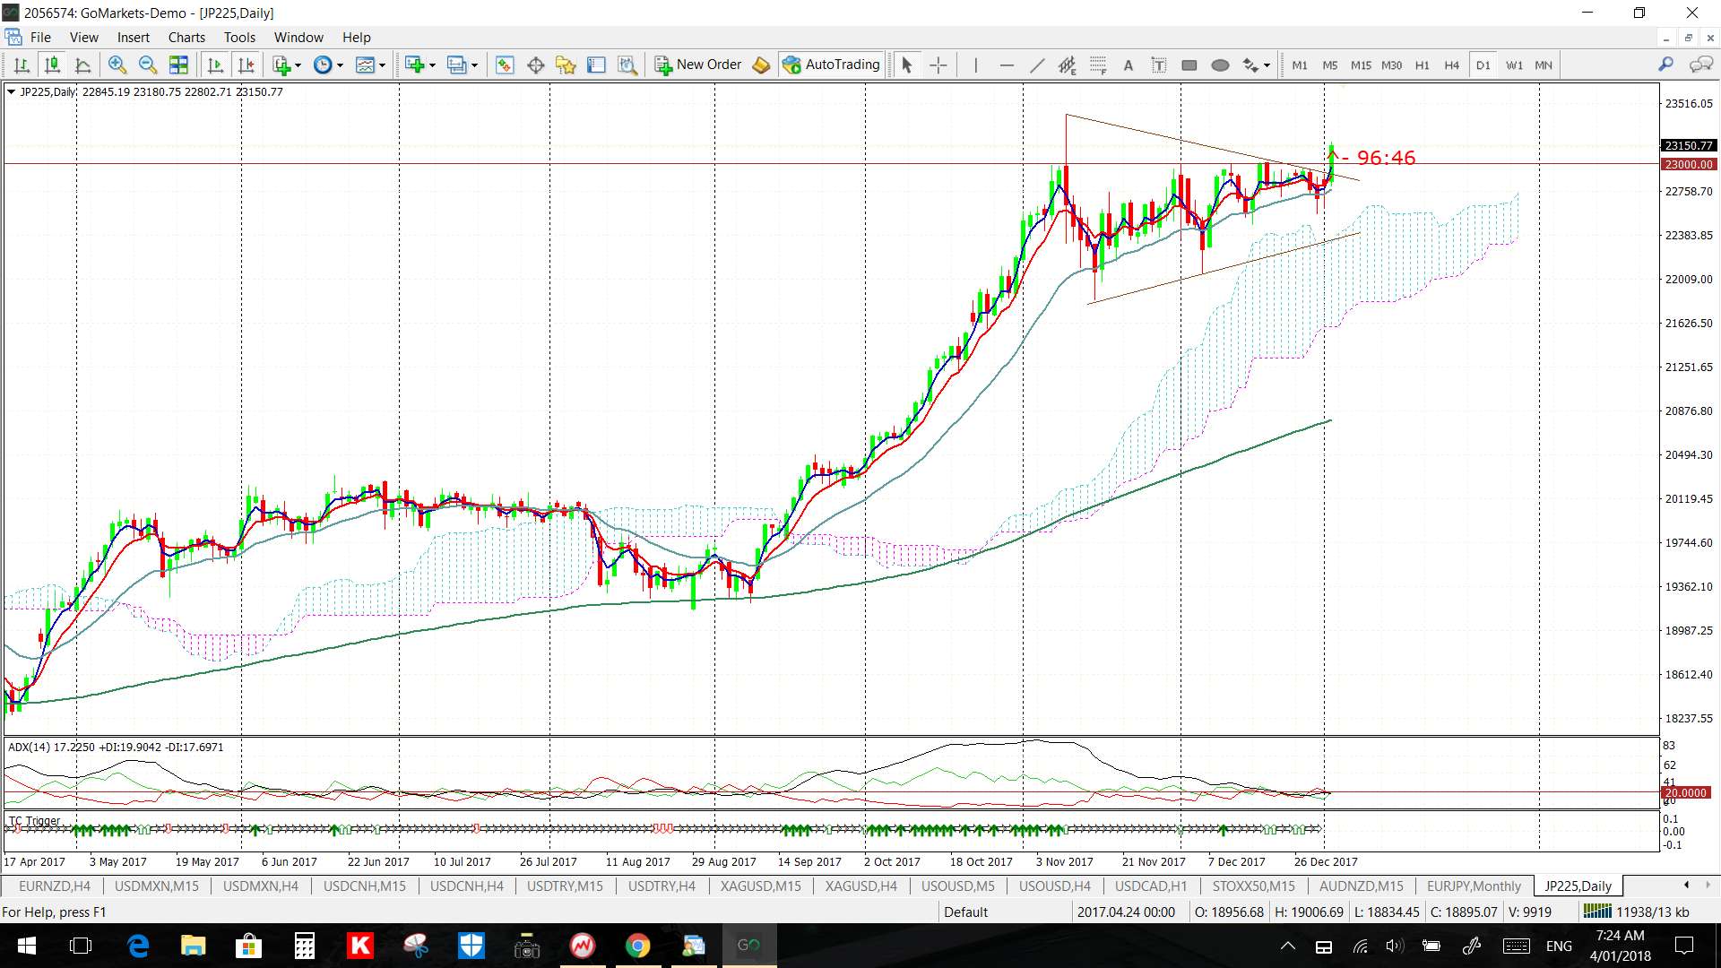The width and height of the screenshot is (1721, 968).
Task: Open the Navigator folder-star icon
Action: [566, 65]
